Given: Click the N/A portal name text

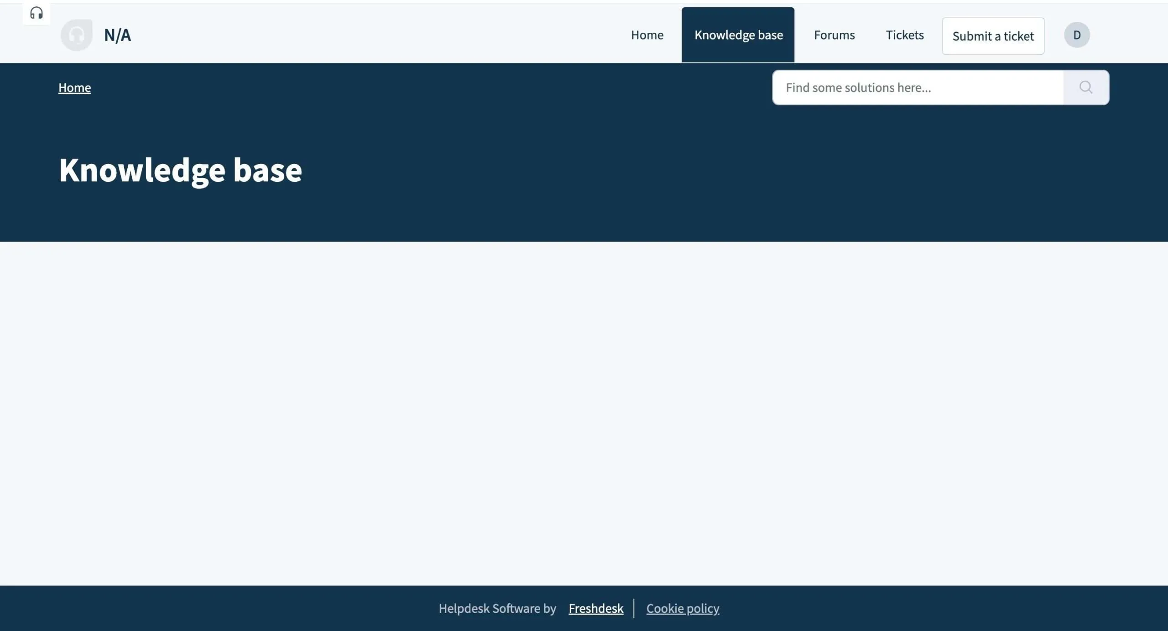Looking at the screenshot, I should click(117, 35).
